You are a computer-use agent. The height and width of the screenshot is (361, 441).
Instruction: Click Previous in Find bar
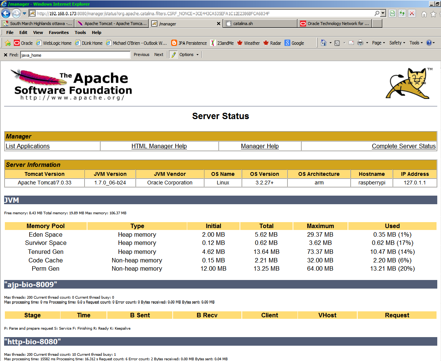click(142, 55)
